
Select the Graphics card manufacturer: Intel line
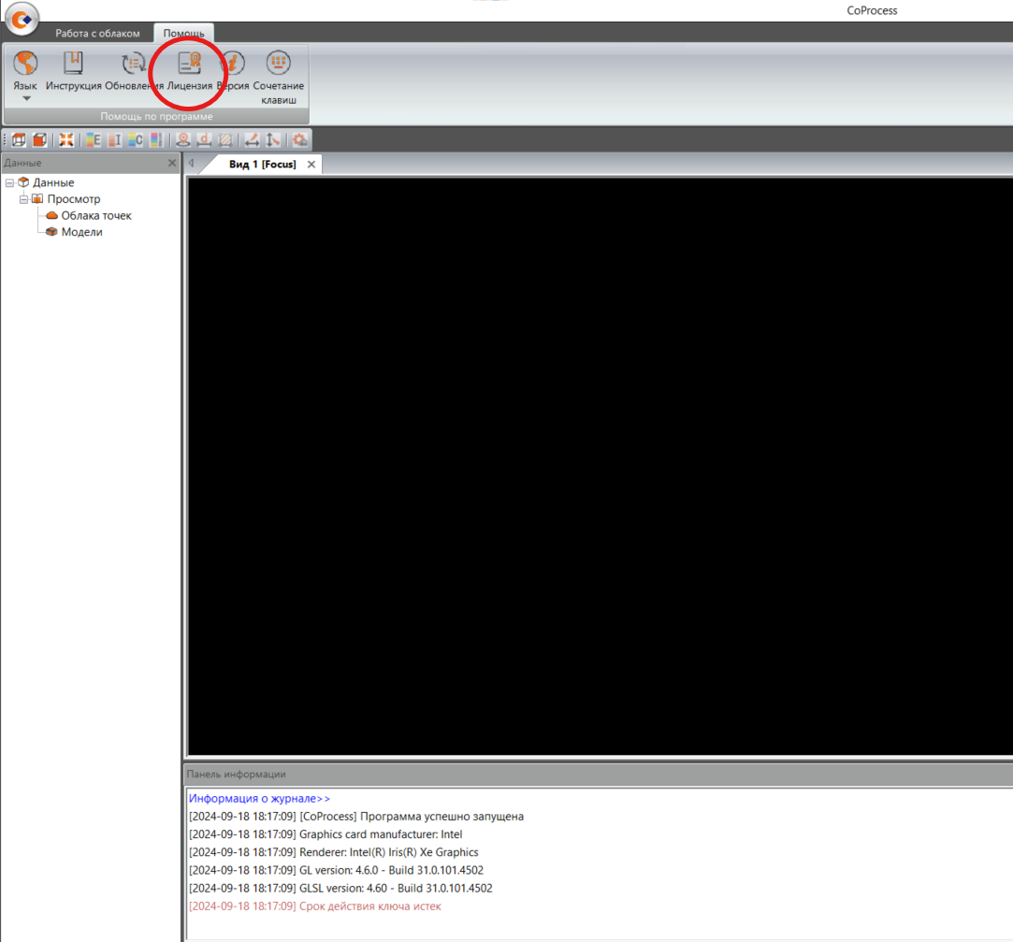tap(326, 834)
